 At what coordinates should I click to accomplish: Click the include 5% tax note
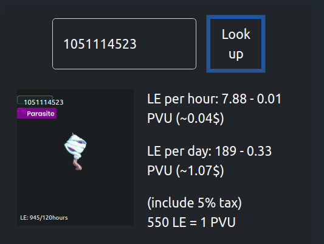pos(195,203)
